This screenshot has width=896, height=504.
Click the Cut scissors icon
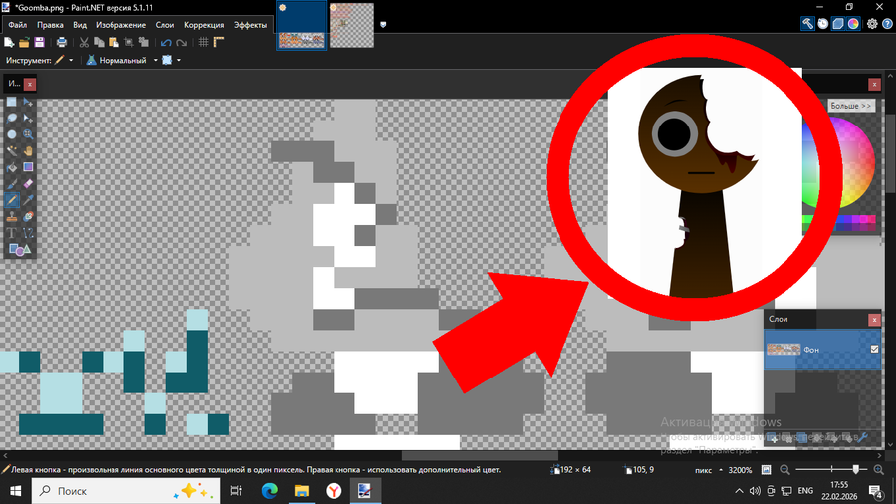click(84, 42)
